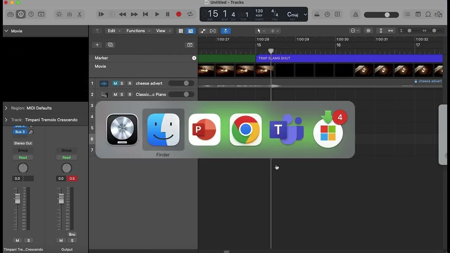Screen dimensions: 450x253
Task: Toggle Waveform Zoom button
Action: pos(368,31)
